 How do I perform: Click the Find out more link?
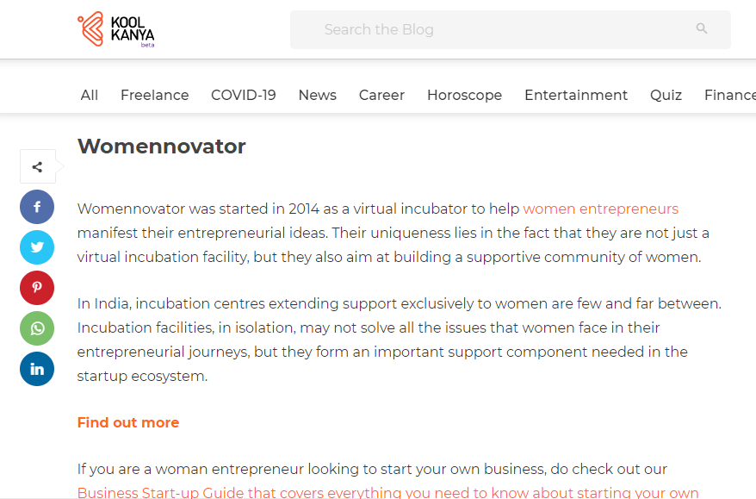tap(128, 422)
